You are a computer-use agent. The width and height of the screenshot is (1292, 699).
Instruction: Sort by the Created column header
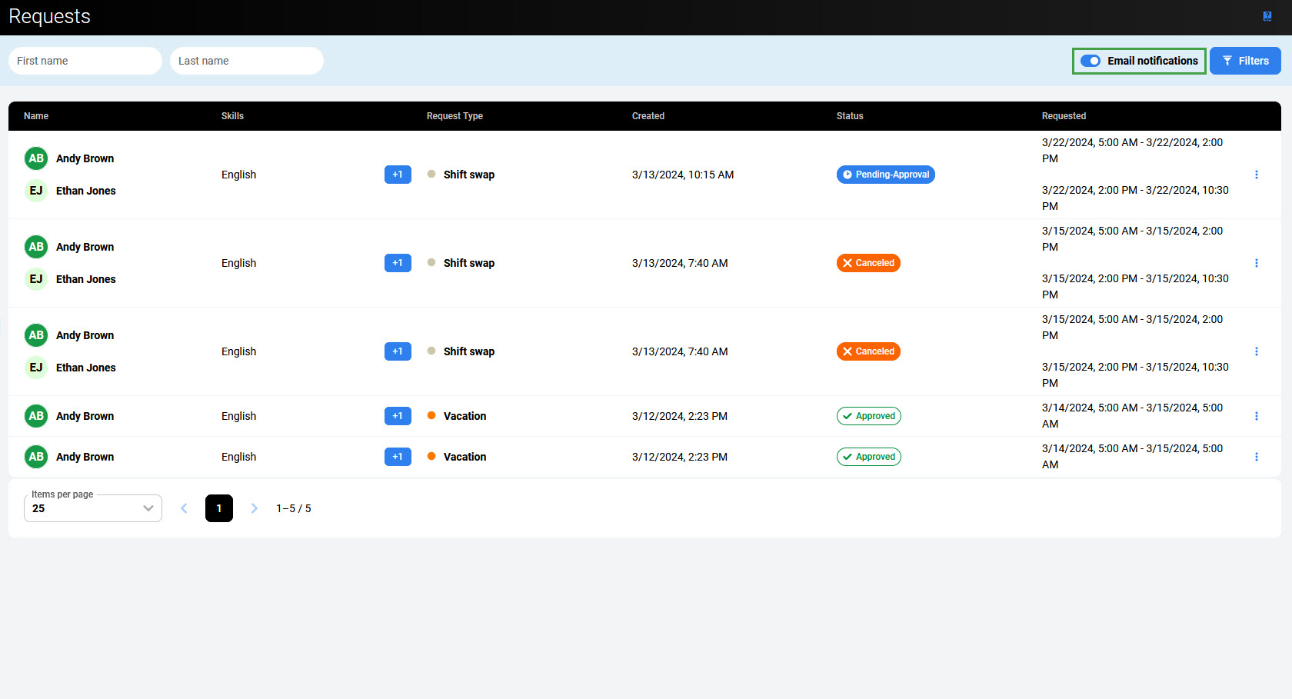(648, 116)
